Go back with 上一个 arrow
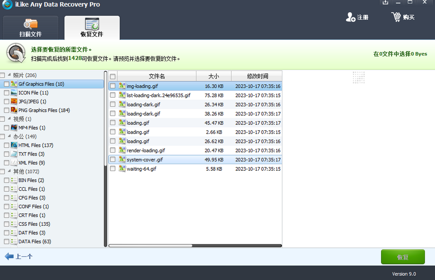 click(18, 256)
